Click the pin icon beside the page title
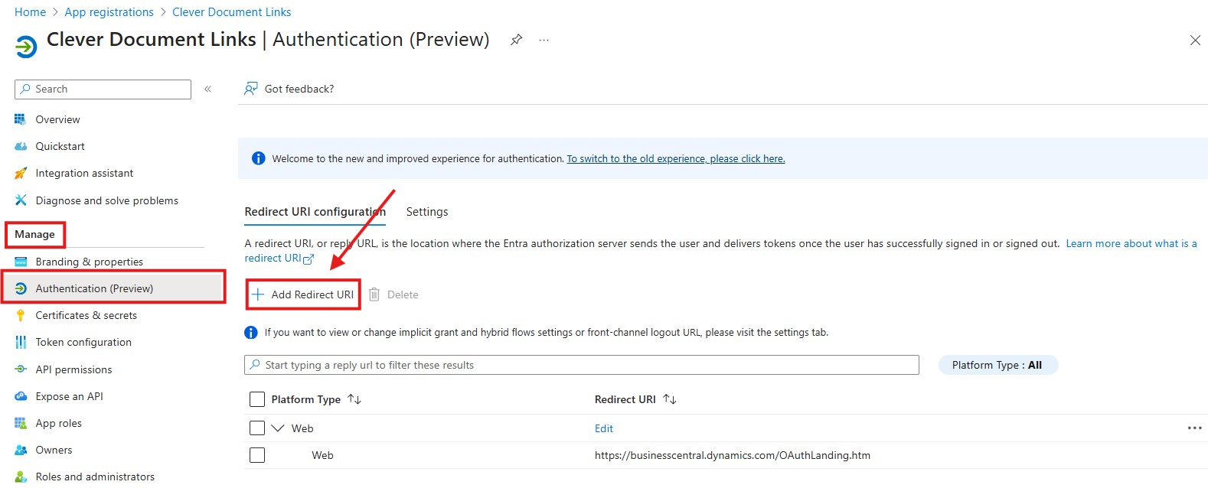 tap(517, 40)
